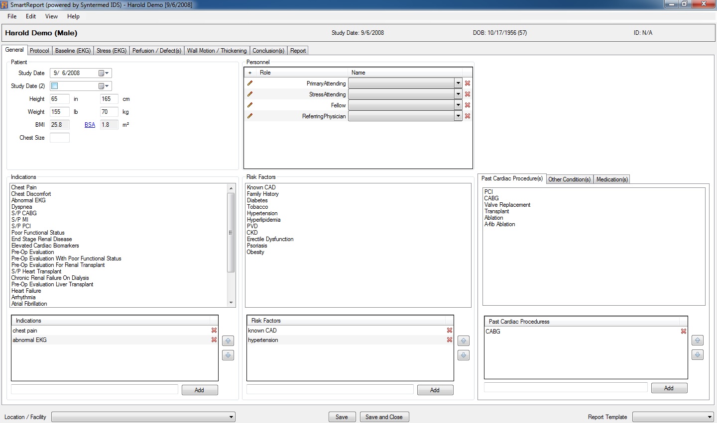717x423 pixels.
Task: Open the Report Template dropdown
Action: [x=710, y=417]
